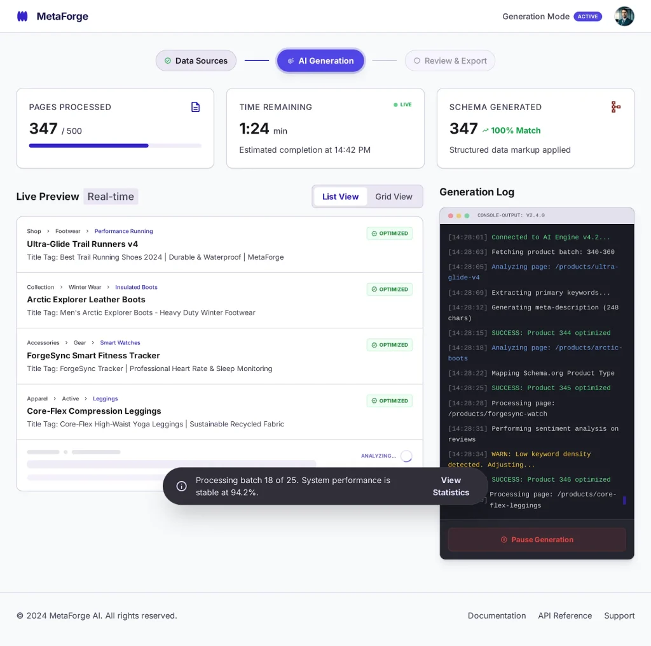Go to the Data Sources step
The width and height of the screenshot is (651, 646).
point(196,60)
